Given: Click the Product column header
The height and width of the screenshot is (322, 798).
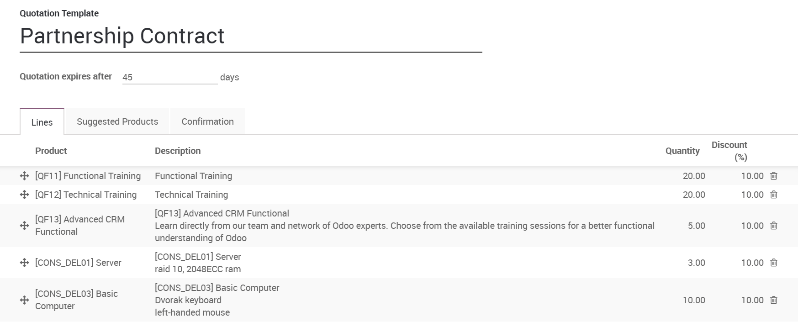Looking at the screenshot, I should point(51,151).
